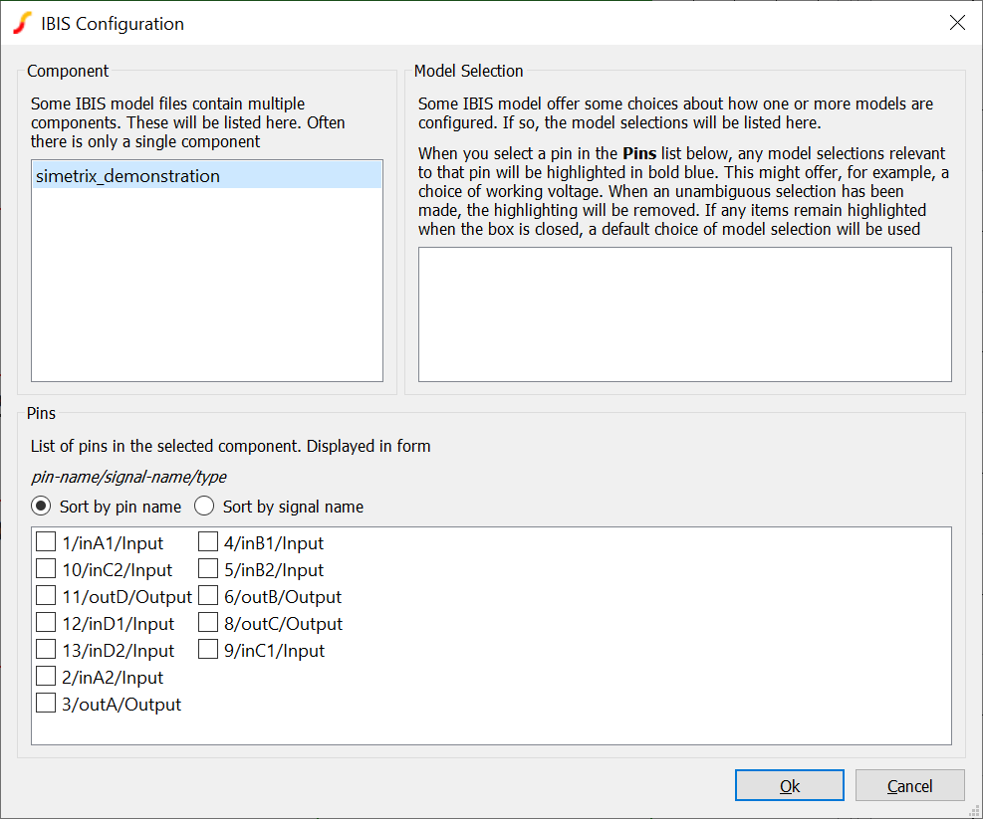Select the simetrix_demonstration component
Screen dimensions: 983x819
(x=127, y=176)
